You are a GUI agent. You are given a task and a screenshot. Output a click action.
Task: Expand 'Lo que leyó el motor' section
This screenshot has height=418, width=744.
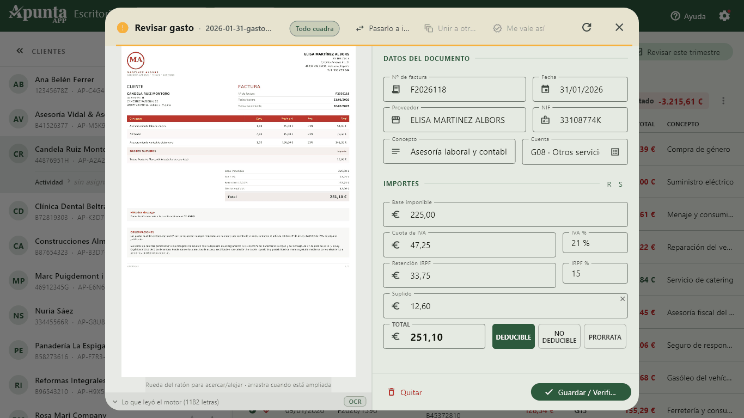coord(166,402)
